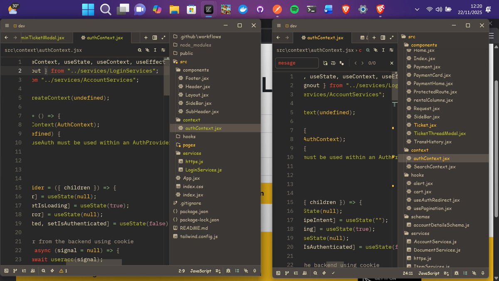The image size is (499, 281).
Task: Open Spotify from the Windows taskbar
Action: coord(294,9)
